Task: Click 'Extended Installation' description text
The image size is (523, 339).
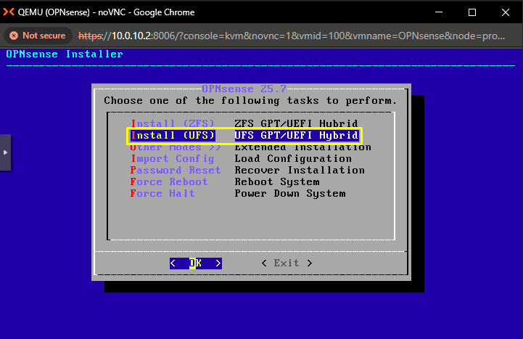Action: pyautogui.click(x=303, y=147)
